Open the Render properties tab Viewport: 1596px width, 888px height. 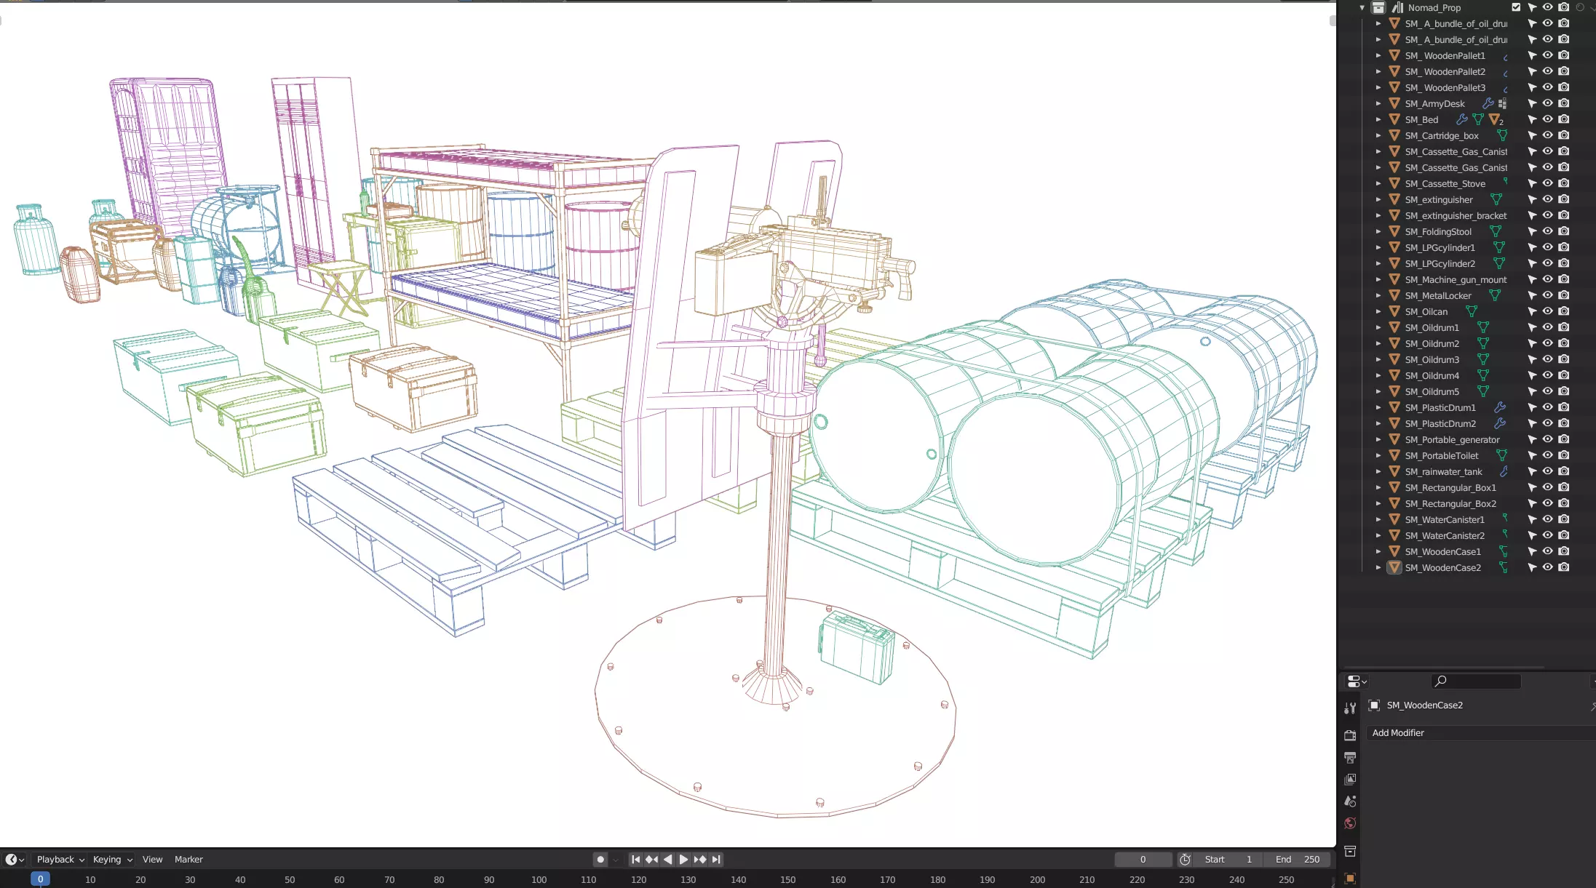click(1350, 735)
